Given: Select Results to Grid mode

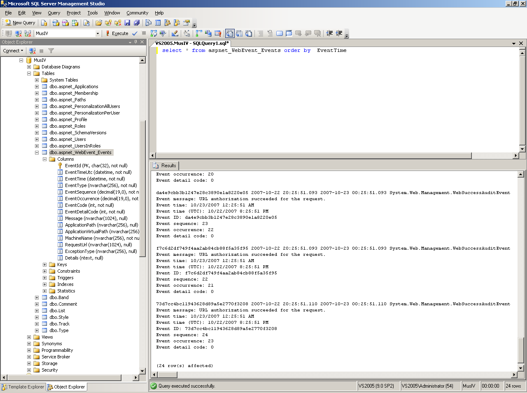Looking at the screenshot, I should [239, 33].
